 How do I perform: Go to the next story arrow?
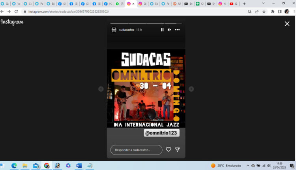191,89
